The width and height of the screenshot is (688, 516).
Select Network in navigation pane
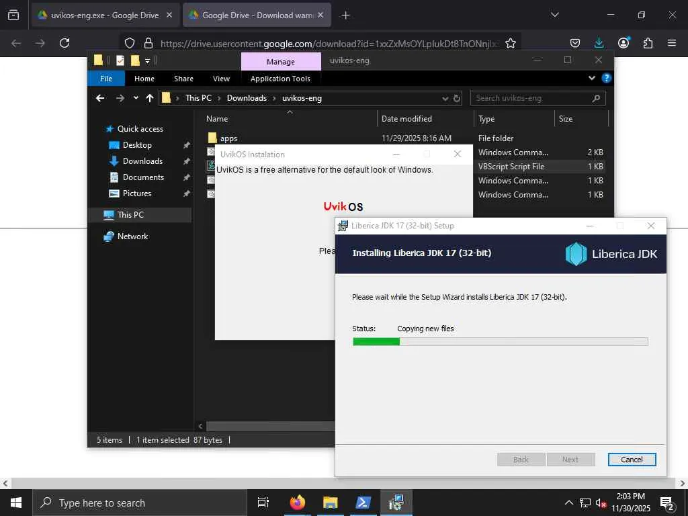(x=132, y=236)
